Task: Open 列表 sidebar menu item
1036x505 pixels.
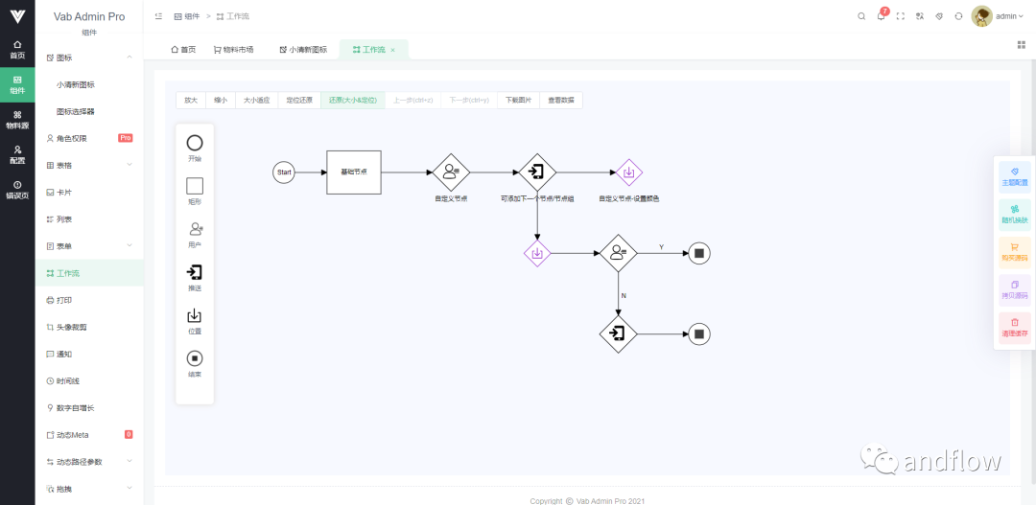Action: (x=89, y=219)
